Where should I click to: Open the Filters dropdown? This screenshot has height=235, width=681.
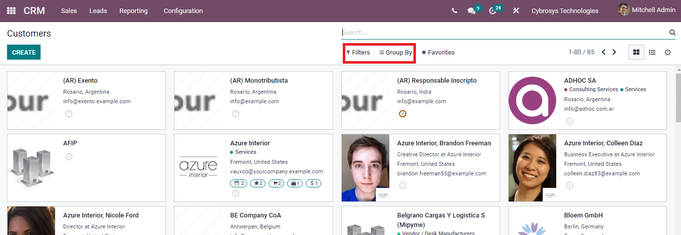[358, 52]
